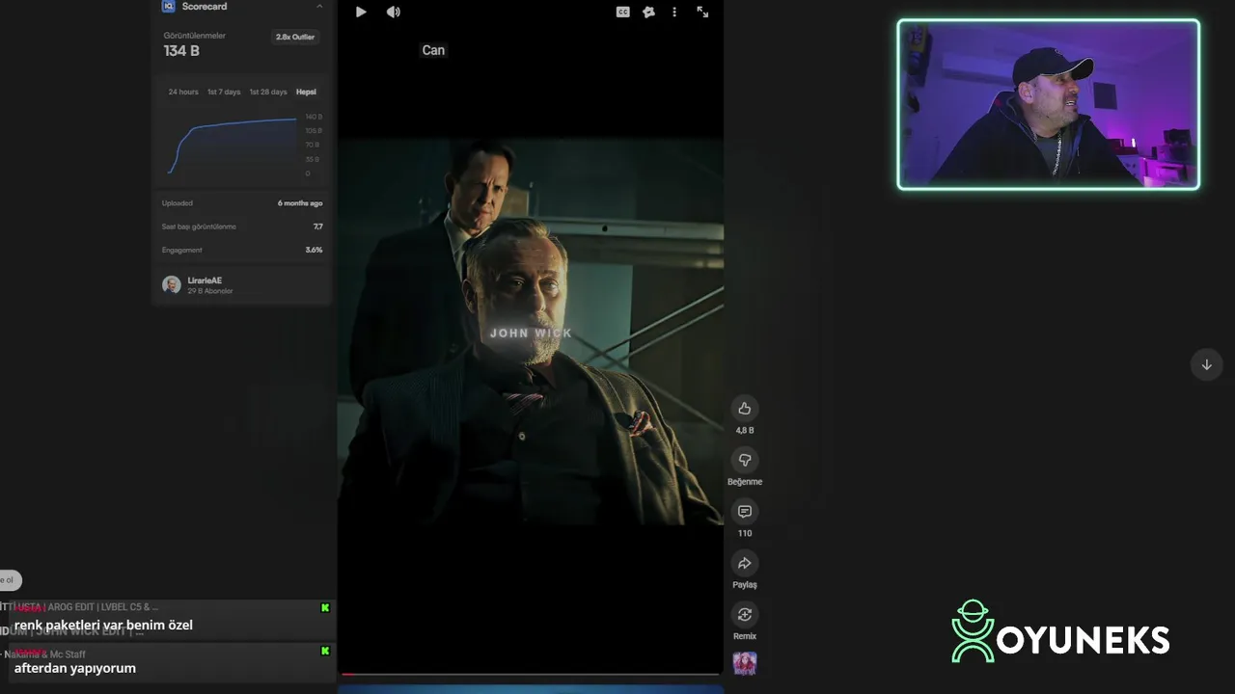This screenshot has height=694, width=1235.
Task: Click the 'afterdan yapıyorum' chat message
Action: [74, 668]
